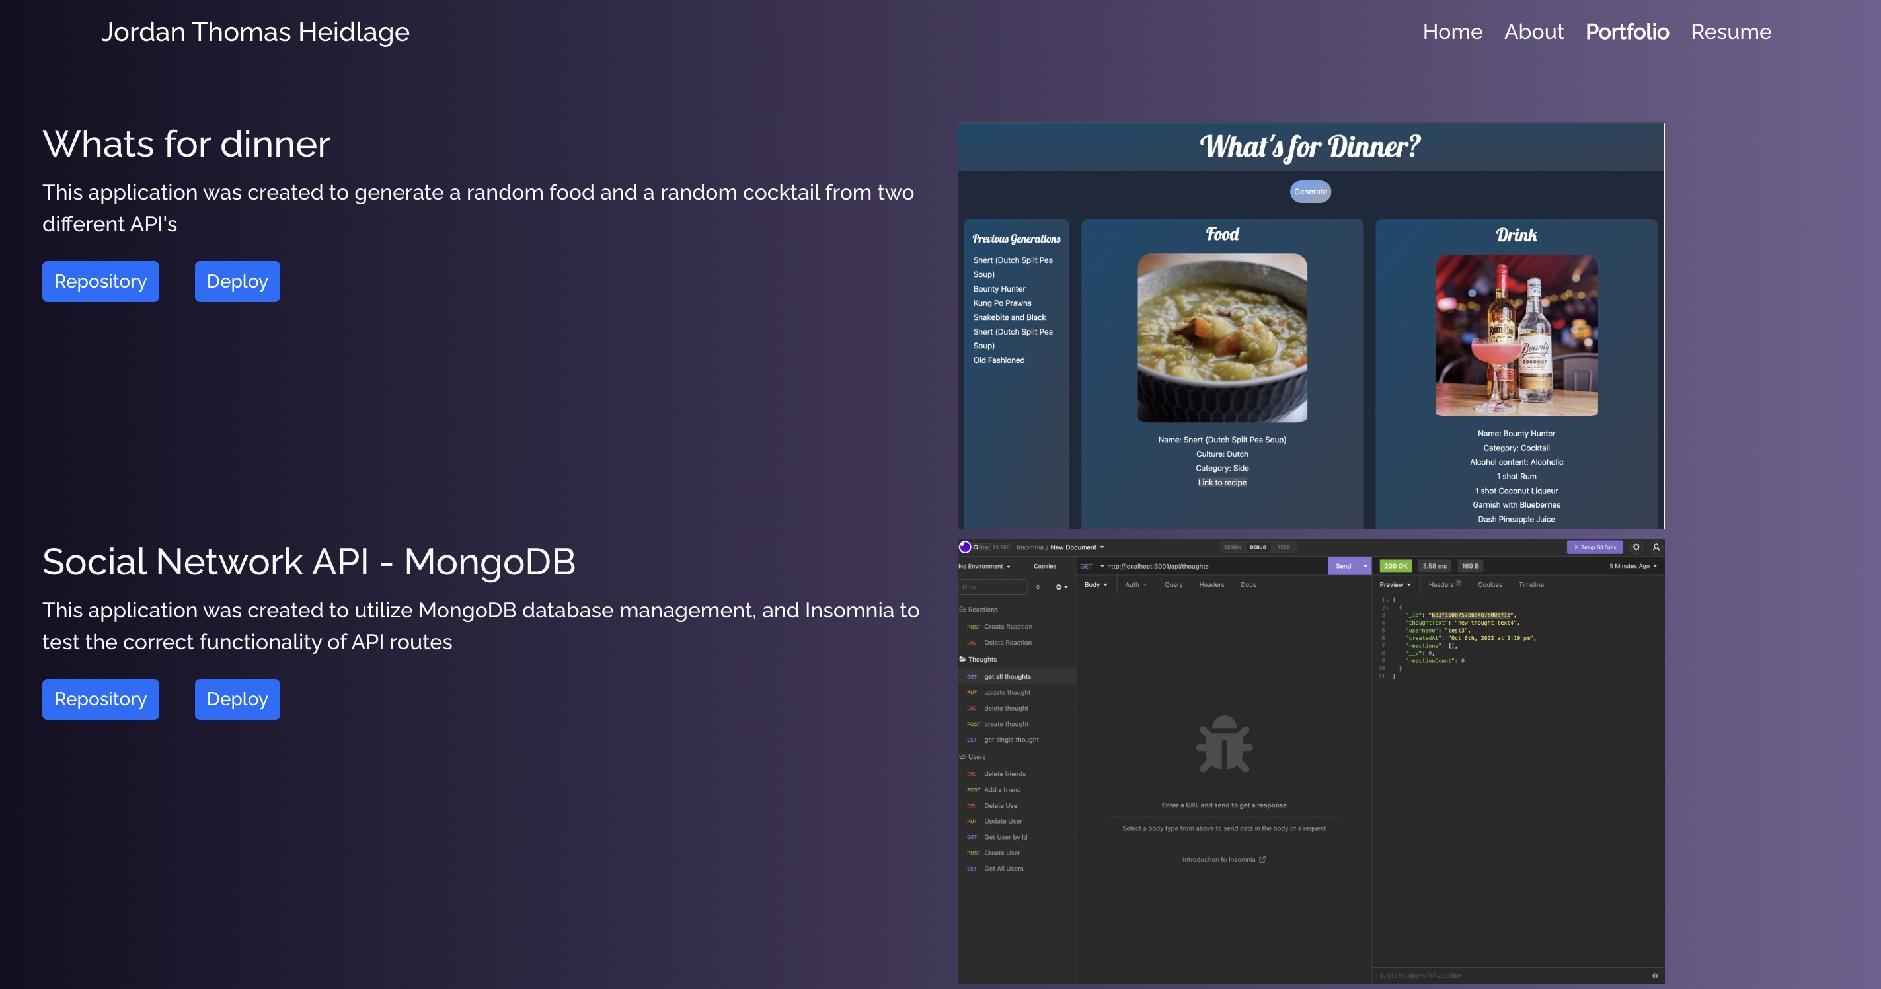1881x989 pixels.
Task: Click the plus create-request icon beside Filter
Action: 1060,587
